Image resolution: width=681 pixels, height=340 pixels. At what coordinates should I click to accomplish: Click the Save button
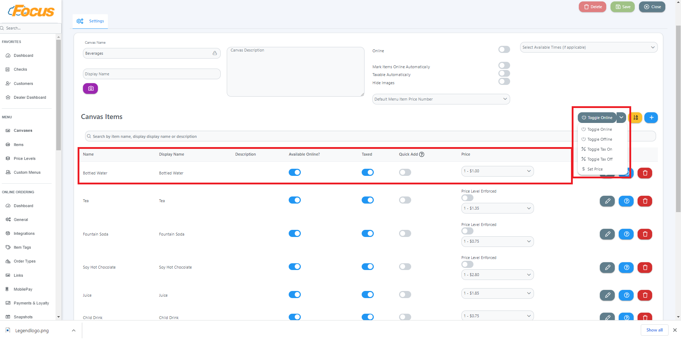[622, 6]
